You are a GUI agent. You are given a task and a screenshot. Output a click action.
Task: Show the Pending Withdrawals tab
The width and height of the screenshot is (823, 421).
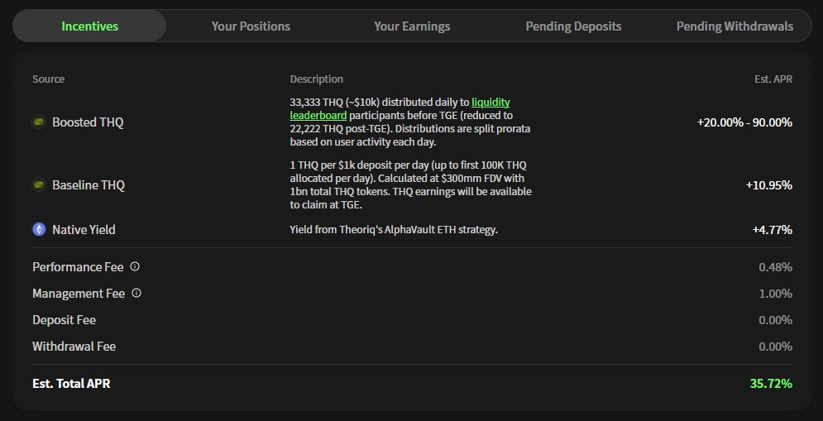pyautogui.click(x=734, y=26)
